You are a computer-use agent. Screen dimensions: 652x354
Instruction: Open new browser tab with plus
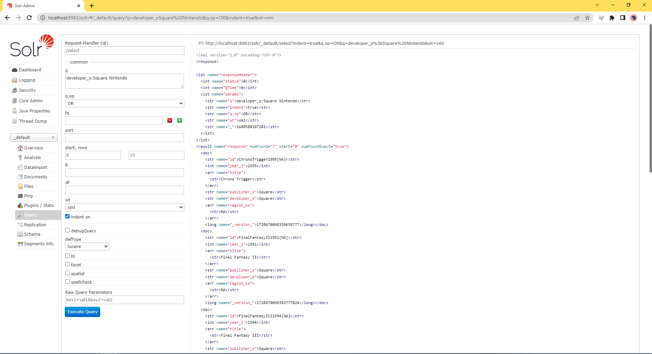(x=92, y=6)
